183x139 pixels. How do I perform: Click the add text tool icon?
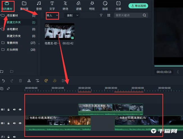[x=37, y=80]
